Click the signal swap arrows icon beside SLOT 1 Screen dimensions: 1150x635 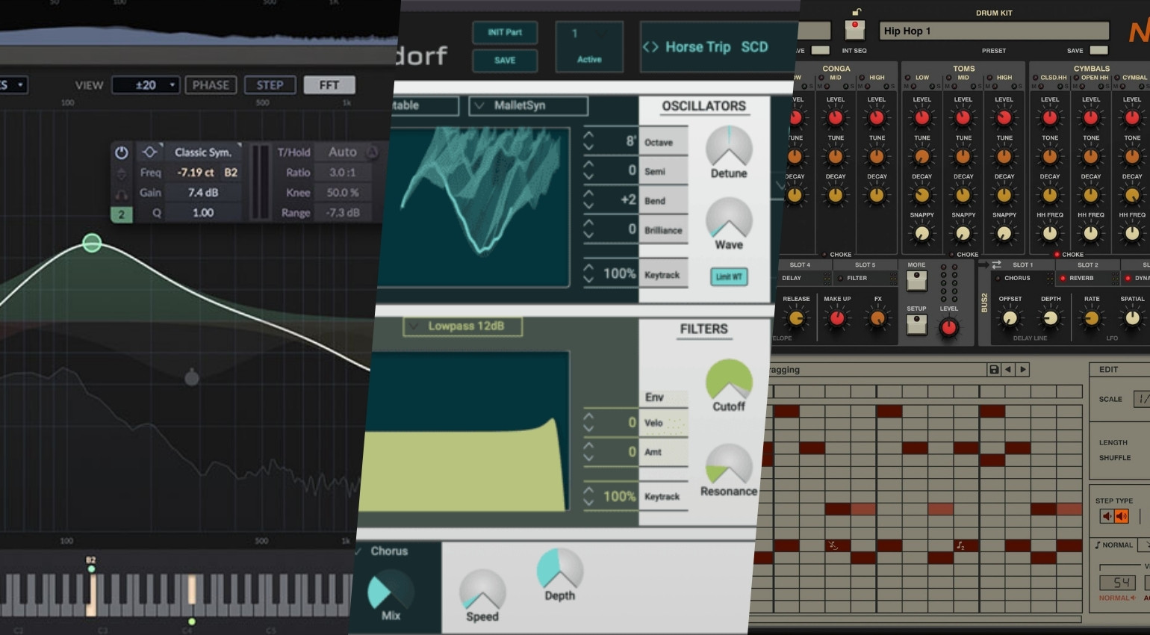[995, 264]
